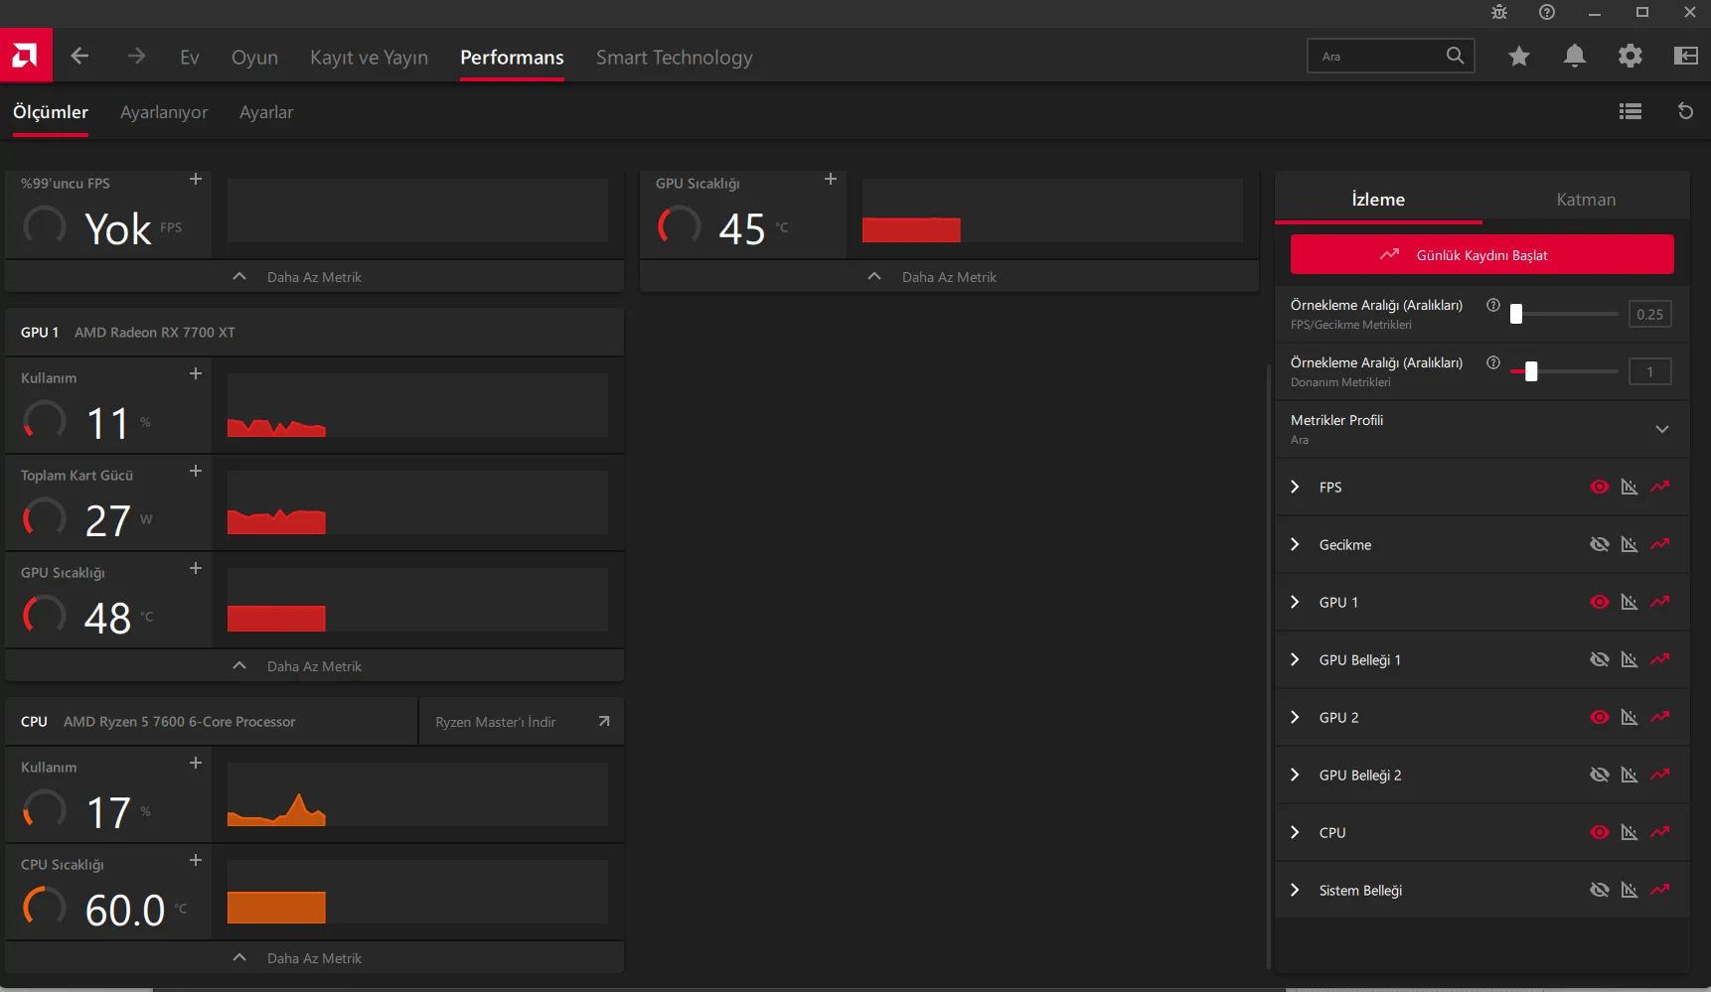Click Ryzen Master'ı İndir link

coord(522,722)
